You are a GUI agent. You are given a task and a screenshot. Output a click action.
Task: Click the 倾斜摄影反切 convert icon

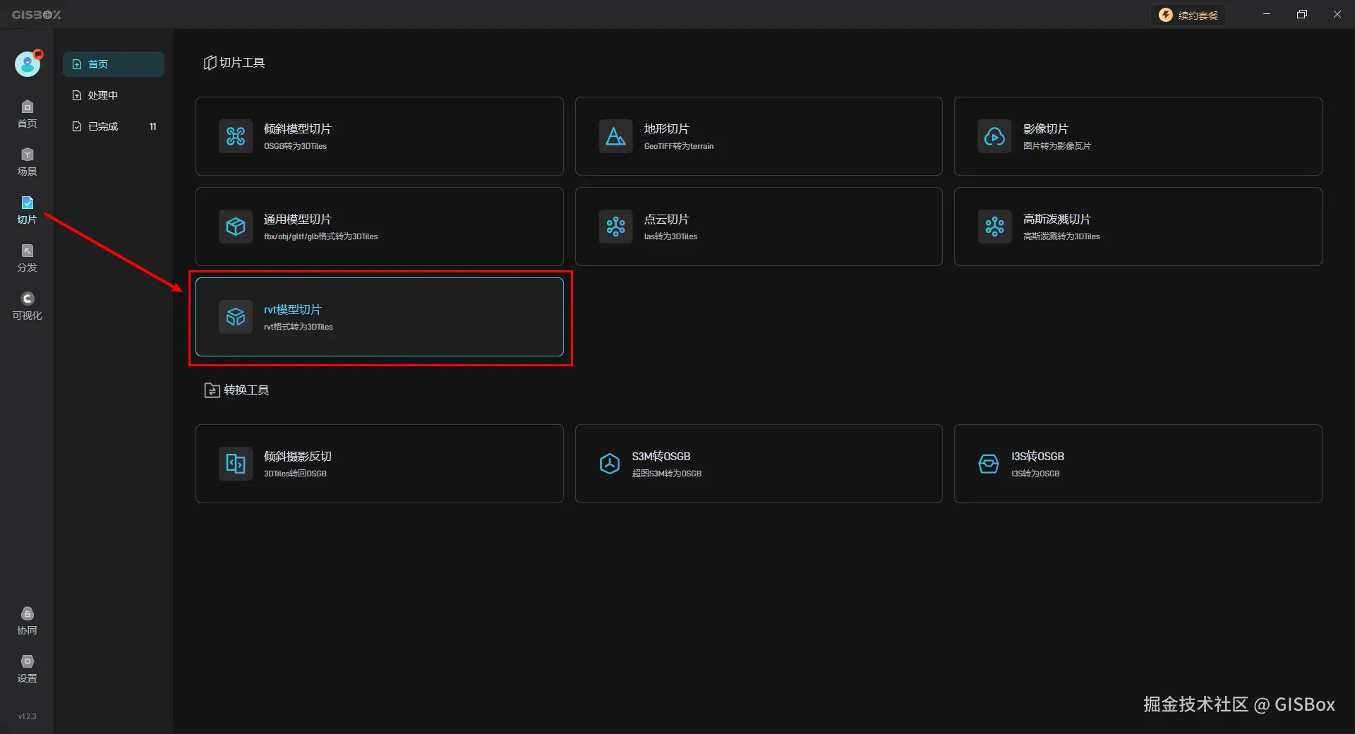[x=236, y=464]
